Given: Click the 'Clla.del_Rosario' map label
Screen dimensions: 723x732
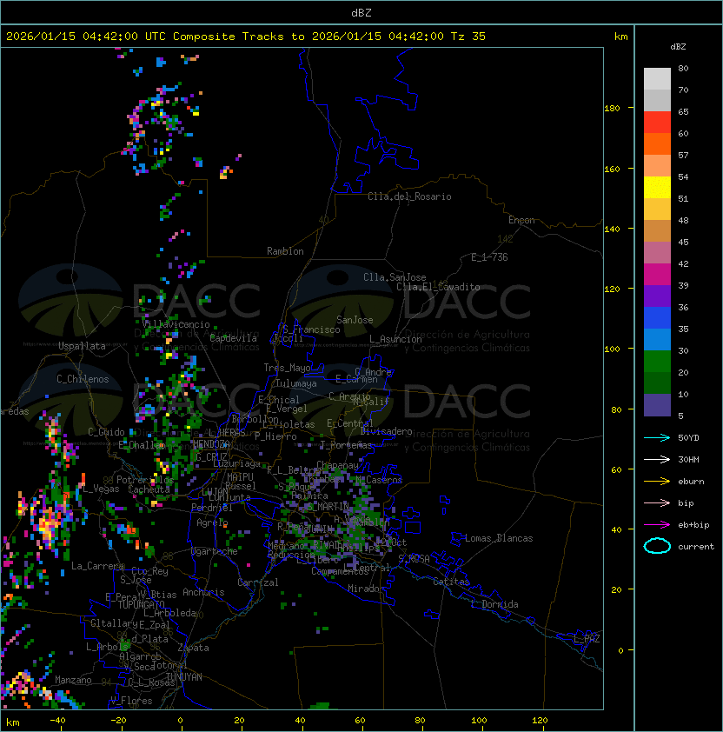Looking at the screenshot, I should click(409, 196).
